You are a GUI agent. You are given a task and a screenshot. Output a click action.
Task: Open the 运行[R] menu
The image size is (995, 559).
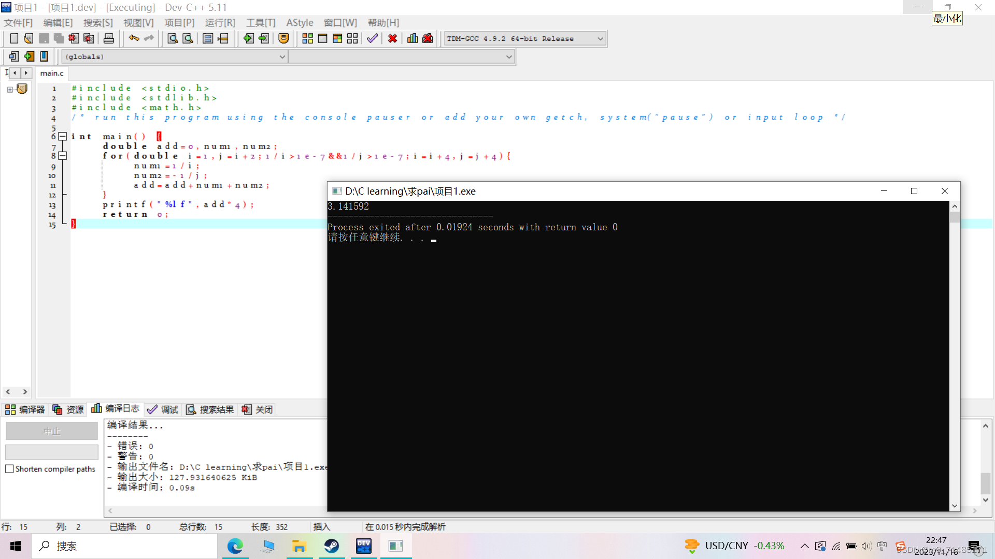coord(220,23)
